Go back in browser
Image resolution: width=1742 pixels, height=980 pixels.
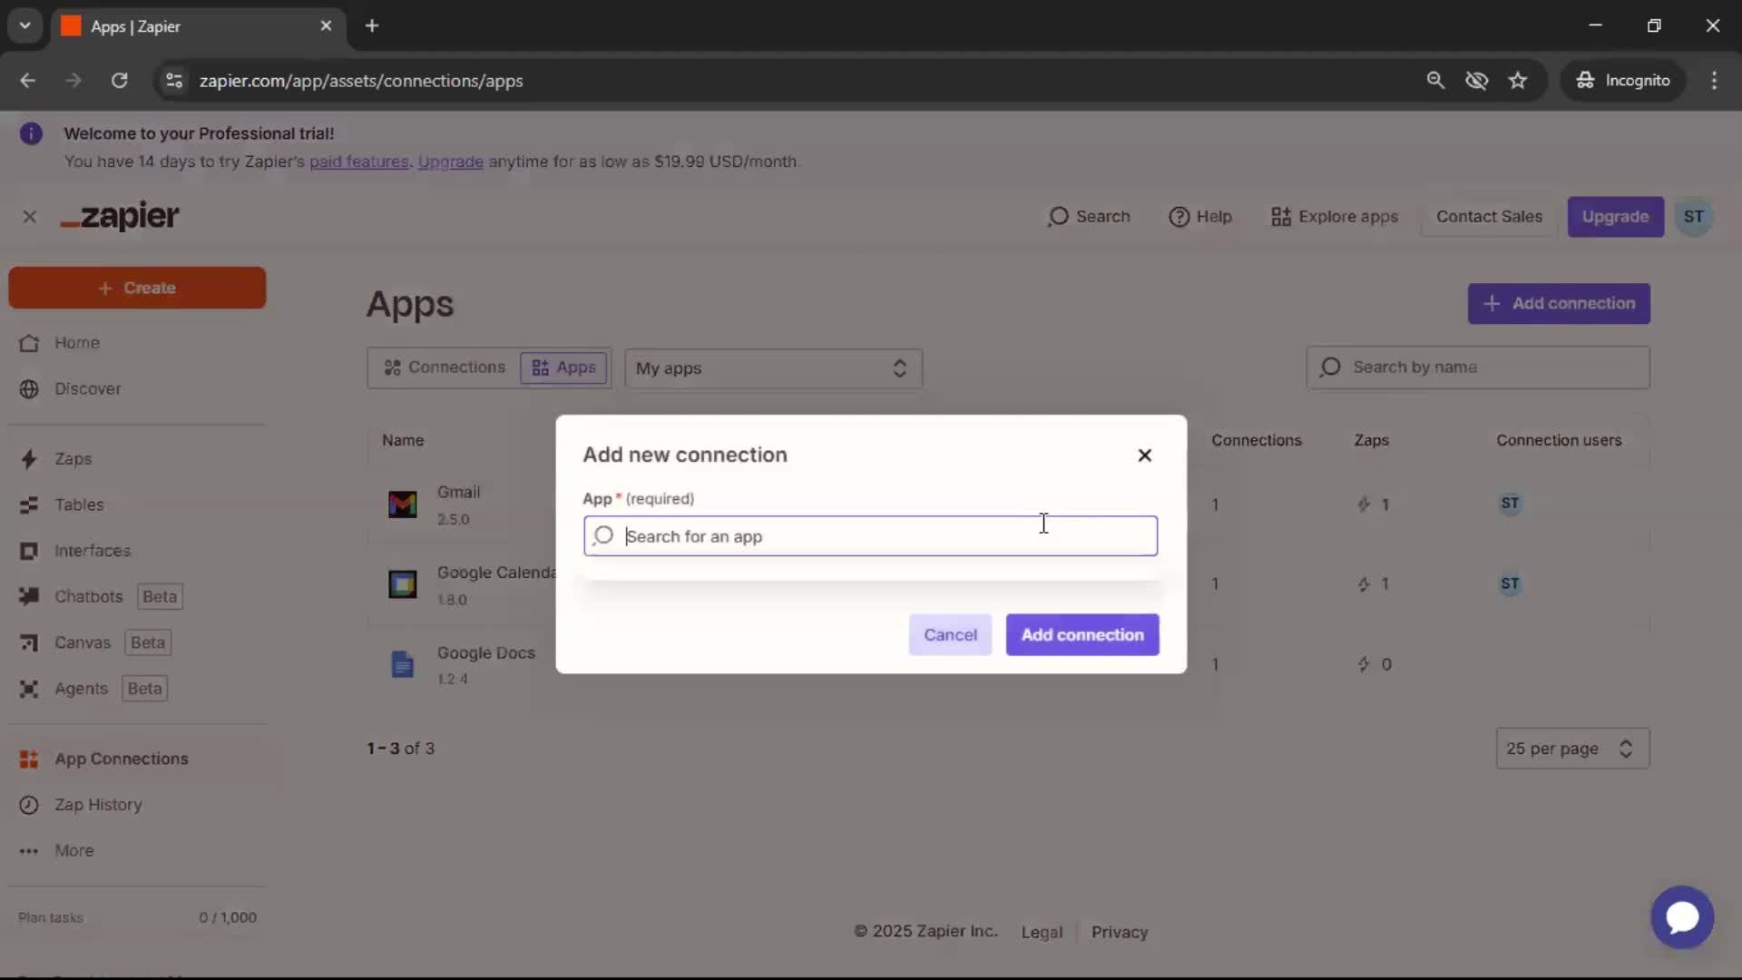pos(28,81)
